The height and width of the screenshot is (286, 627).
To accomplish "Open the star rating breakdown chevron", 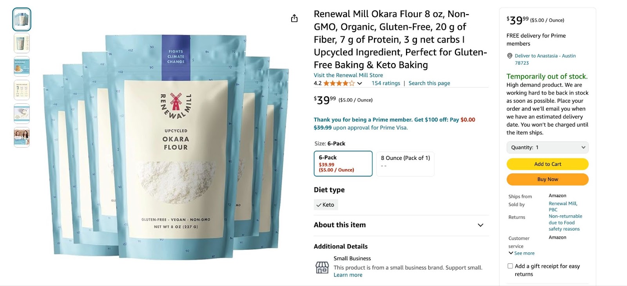I will 359,83.
